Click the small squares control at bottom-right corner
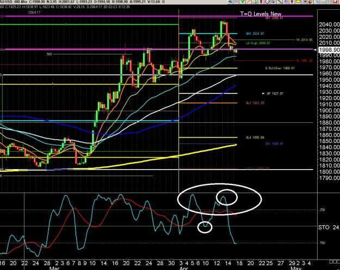The image size is (340, 270). (335, 261)
